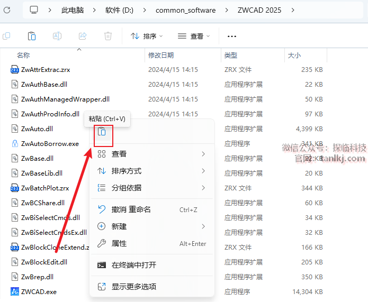
Task: Click the ZwBlockEdit.dll file icon
Action: (x=15, y=262)
